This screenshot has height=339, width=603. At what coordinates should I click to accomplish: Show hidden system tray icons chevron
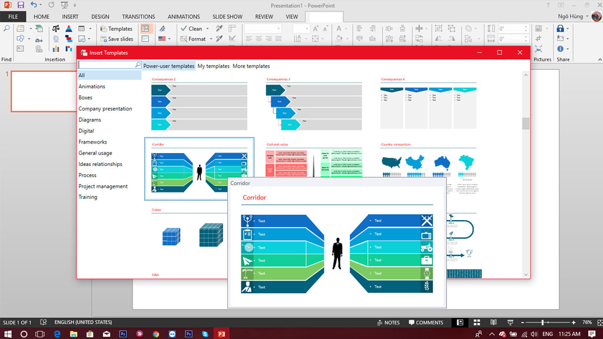click(492, 334)
